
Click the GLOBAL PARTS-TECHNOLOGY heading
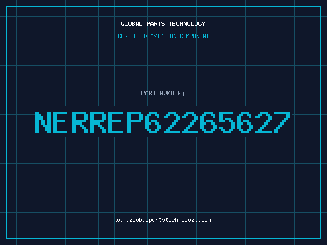(x=163, y=24)
